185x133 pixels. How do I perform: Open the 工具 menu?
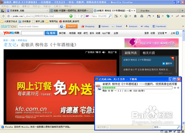click(x=57, y=6)
